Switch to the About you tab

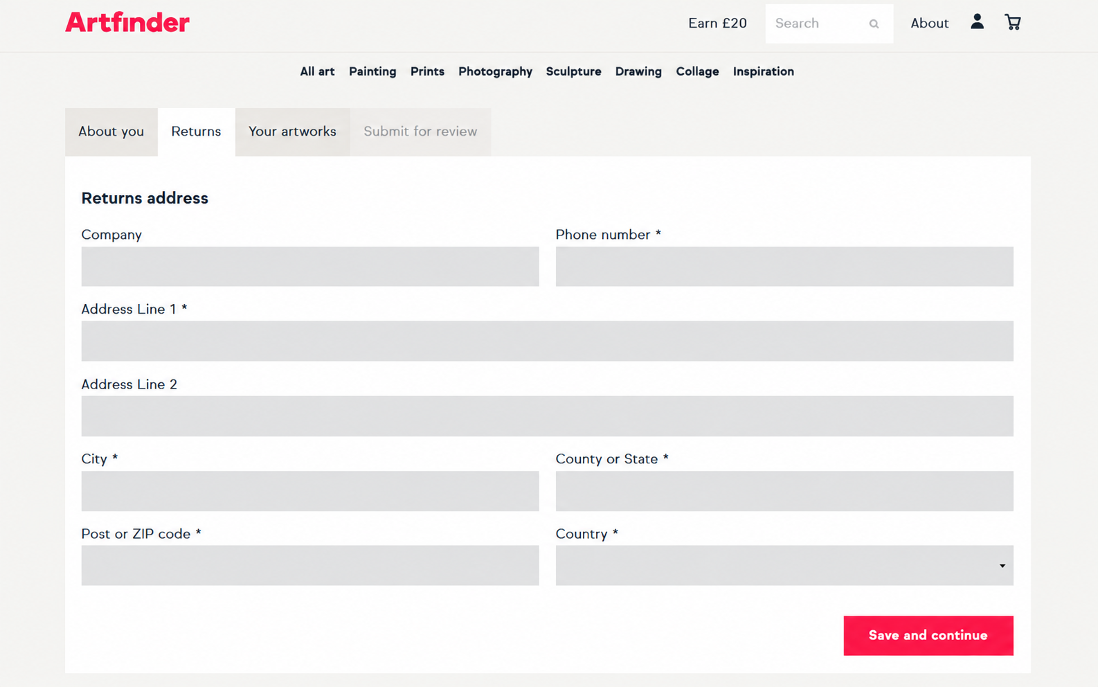(x=111, y=132)
